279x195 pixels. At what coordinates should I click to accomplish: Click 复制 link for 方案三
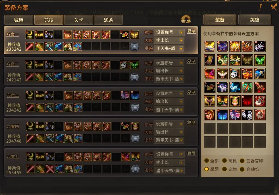(191, 92)
